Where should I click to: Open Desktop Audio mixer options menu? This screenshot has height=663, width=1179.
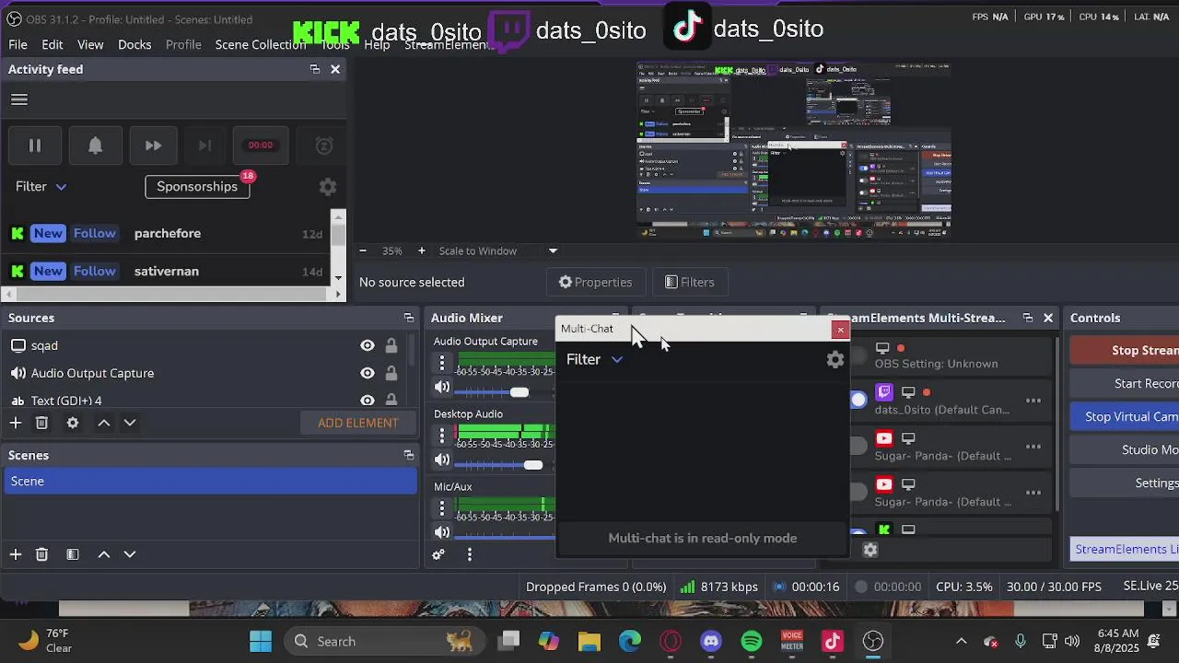coord(442,436)
